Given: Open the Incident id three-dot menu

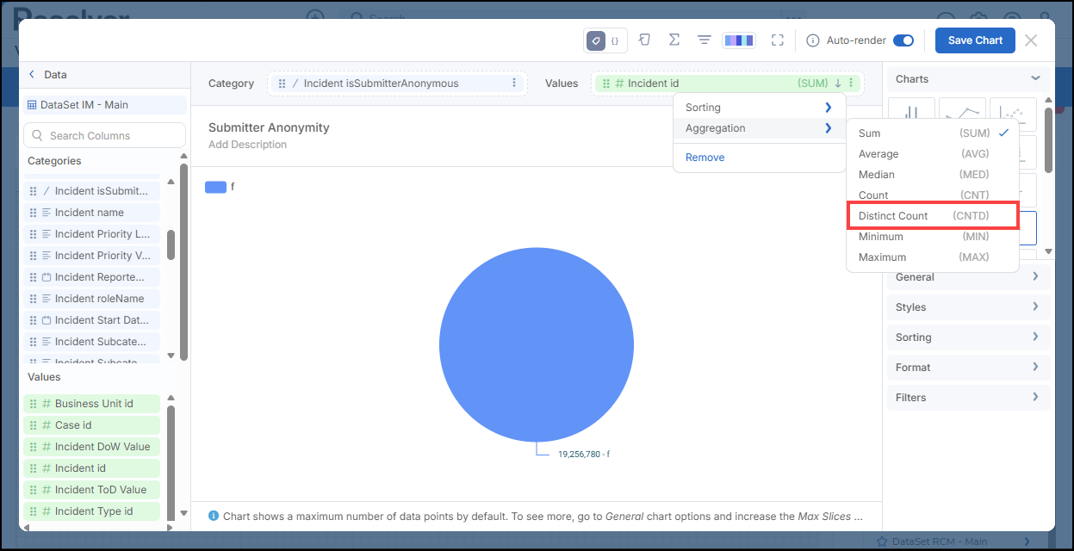Looking at the screenshot, I should tap(851, 84).
